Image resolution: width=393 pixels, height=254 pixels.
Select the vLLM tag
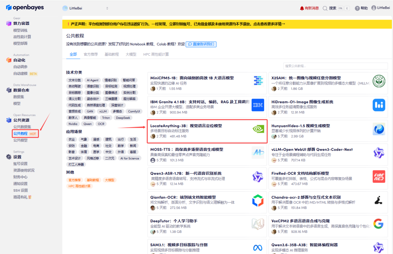click(x=103, y=111)
